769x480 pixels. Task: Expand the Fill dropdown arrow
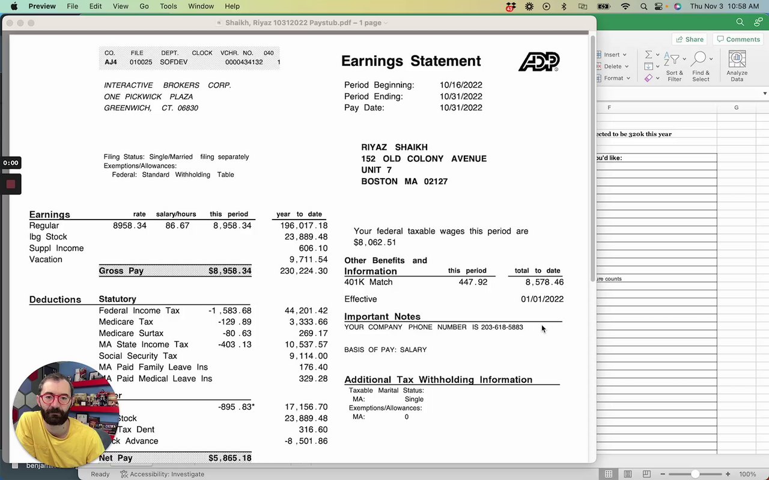point(657,67)
